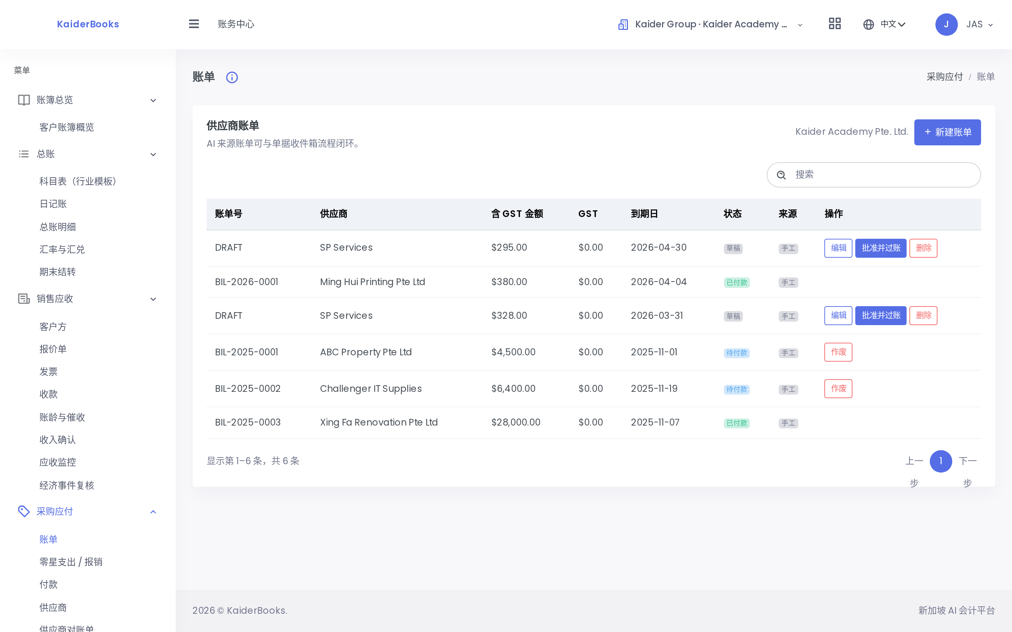Screen dimensions: 1012x632
Task: Open 账龄与催收 menu item
Action: tap(62, 417)
